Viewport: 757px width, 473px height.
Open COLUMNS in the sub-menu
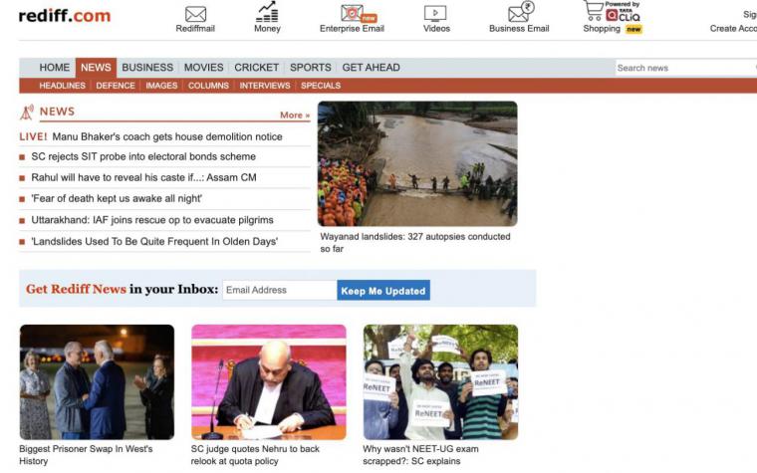(x=208, y=86)
